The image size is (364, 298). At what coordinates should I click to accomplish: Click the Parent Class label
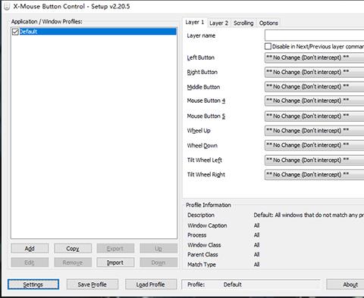pos(202,255)
